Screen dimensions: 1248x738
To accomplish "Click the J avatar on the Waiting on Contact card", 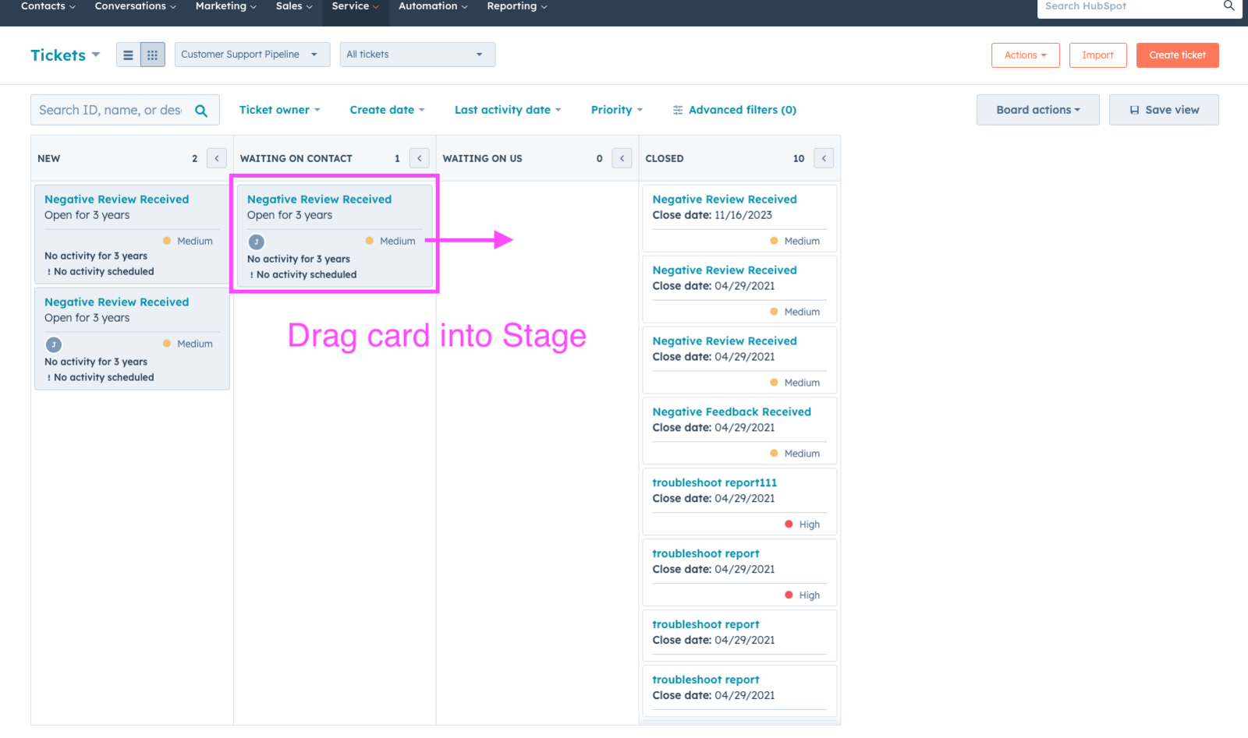I will pos(256,242).
